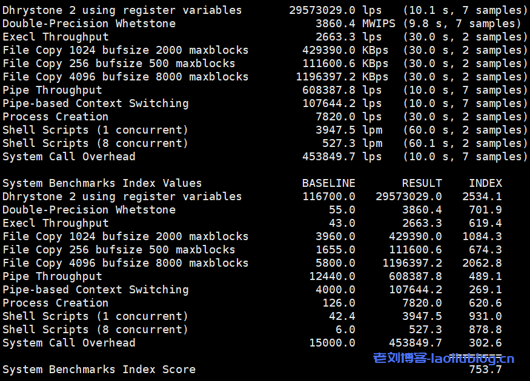Click Shell Scripts 8 concurrent index 878.8

pyautogui.click(x=485, y=330)
